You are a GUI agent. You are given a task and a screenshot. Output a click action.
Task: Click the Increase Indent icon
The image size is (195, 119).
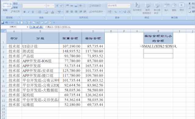click(85, 12)
